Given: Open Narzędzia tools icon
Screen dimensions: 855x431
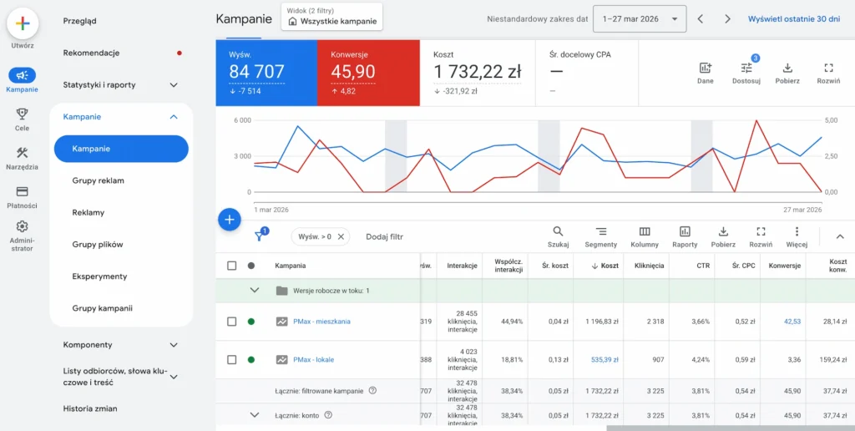Looking at the screenshot, I should 23,153.
